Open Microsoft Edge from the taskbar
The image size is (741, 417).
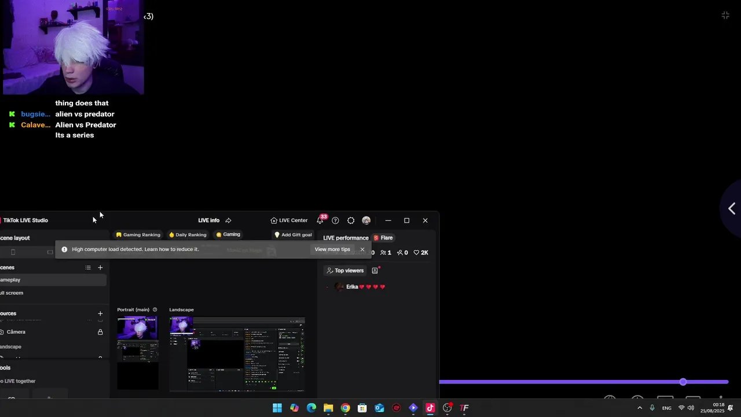(311, 408)
